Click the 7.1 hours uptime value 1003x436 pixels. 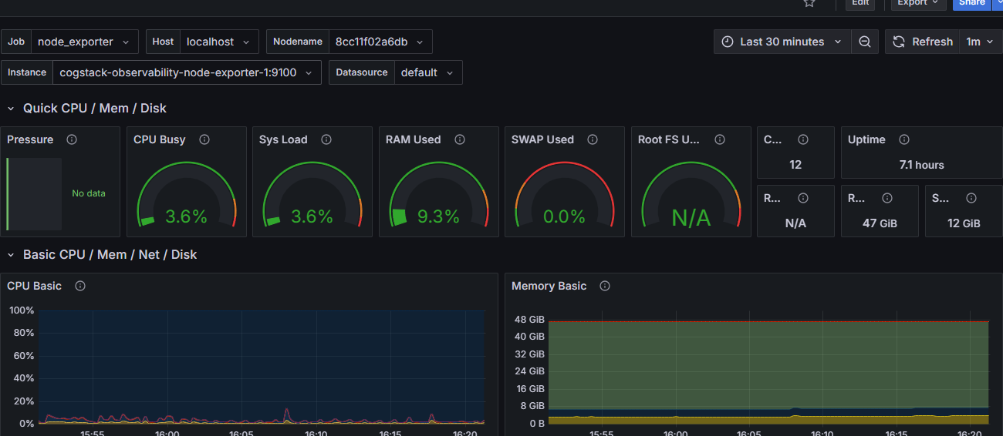pos(922,165)
